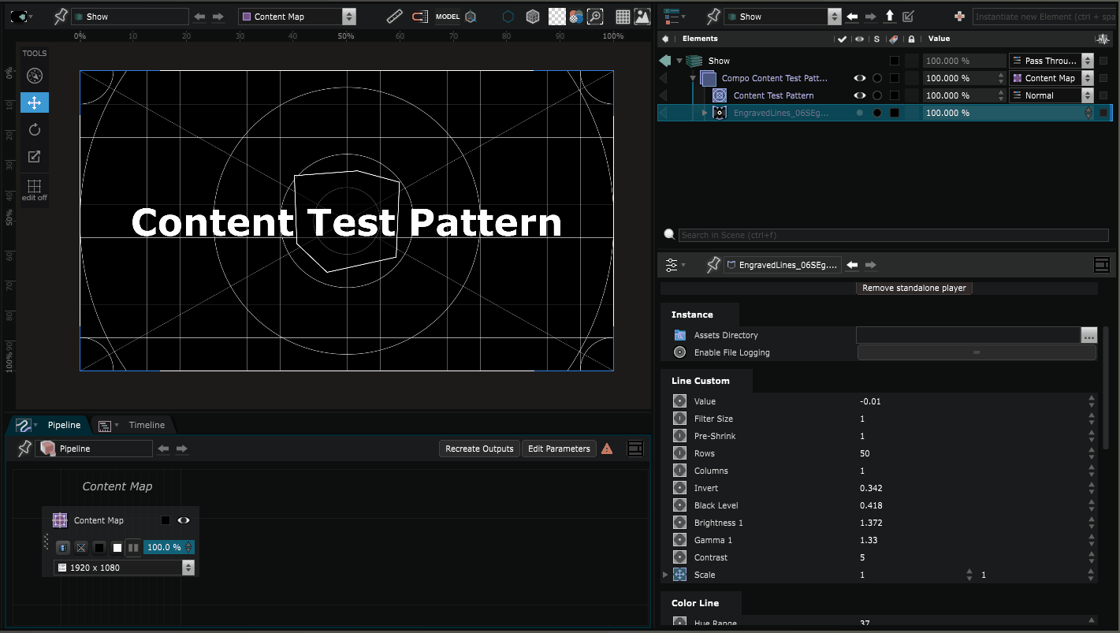
Task: Pin the EngravedLines parameter editor
Action: click(x=713, y=265)
